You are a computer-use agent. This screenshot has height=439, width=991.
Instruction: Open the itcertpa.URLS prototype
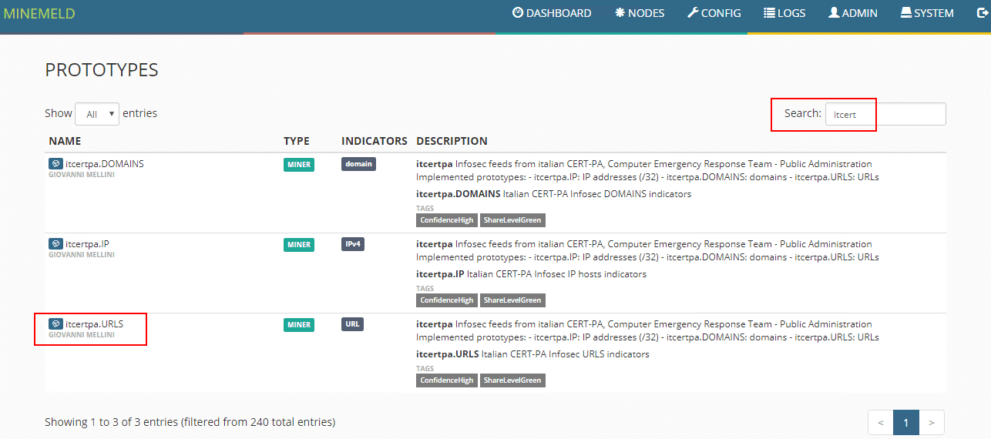click(94, 324)
